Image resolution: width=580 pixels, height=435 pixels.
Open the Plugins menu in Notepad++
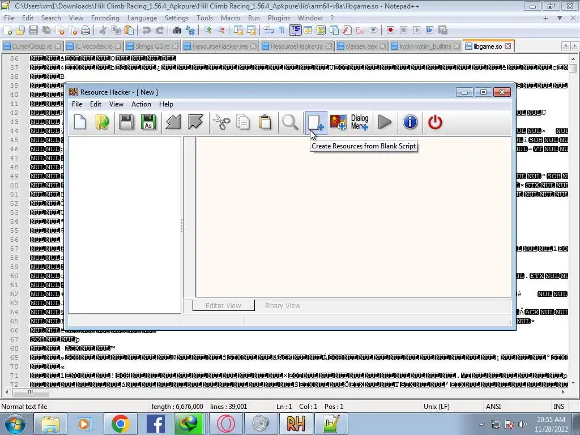click(x=279, y=18)
